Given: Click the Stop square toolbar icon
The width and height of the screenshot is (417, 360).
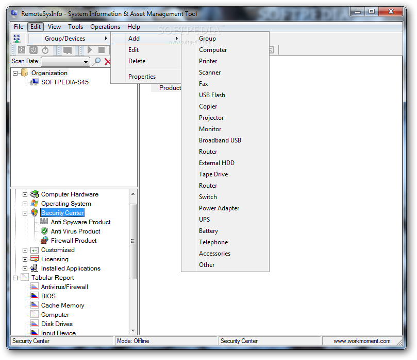Looking at the screenshot, I should coord(102,50).
